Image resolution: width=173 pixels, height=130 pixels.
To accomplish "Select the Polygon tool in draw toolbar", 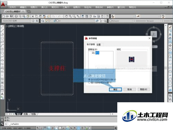I will [2, 38].
